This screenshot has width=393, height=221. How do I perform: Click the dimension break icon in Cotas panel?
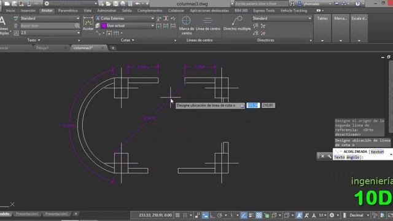pyautogui.click(x=158, y=18)
